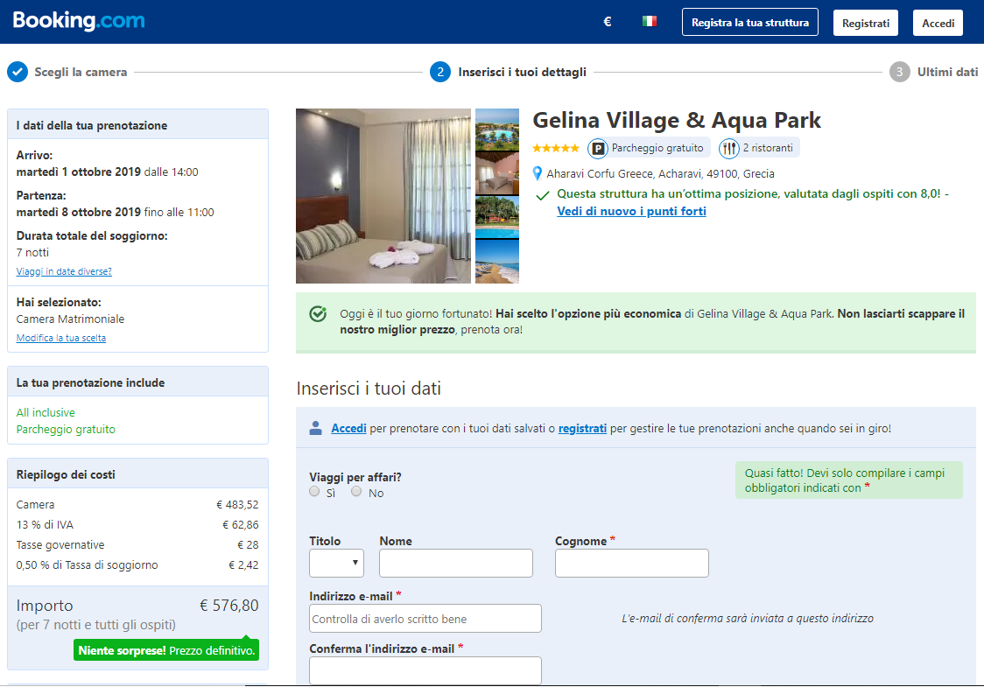Focus the Conferma l'indirizzo e-mail field
The height and width of the screenshot is (687, 984).
pyautogui.click(x=425, y=670)
